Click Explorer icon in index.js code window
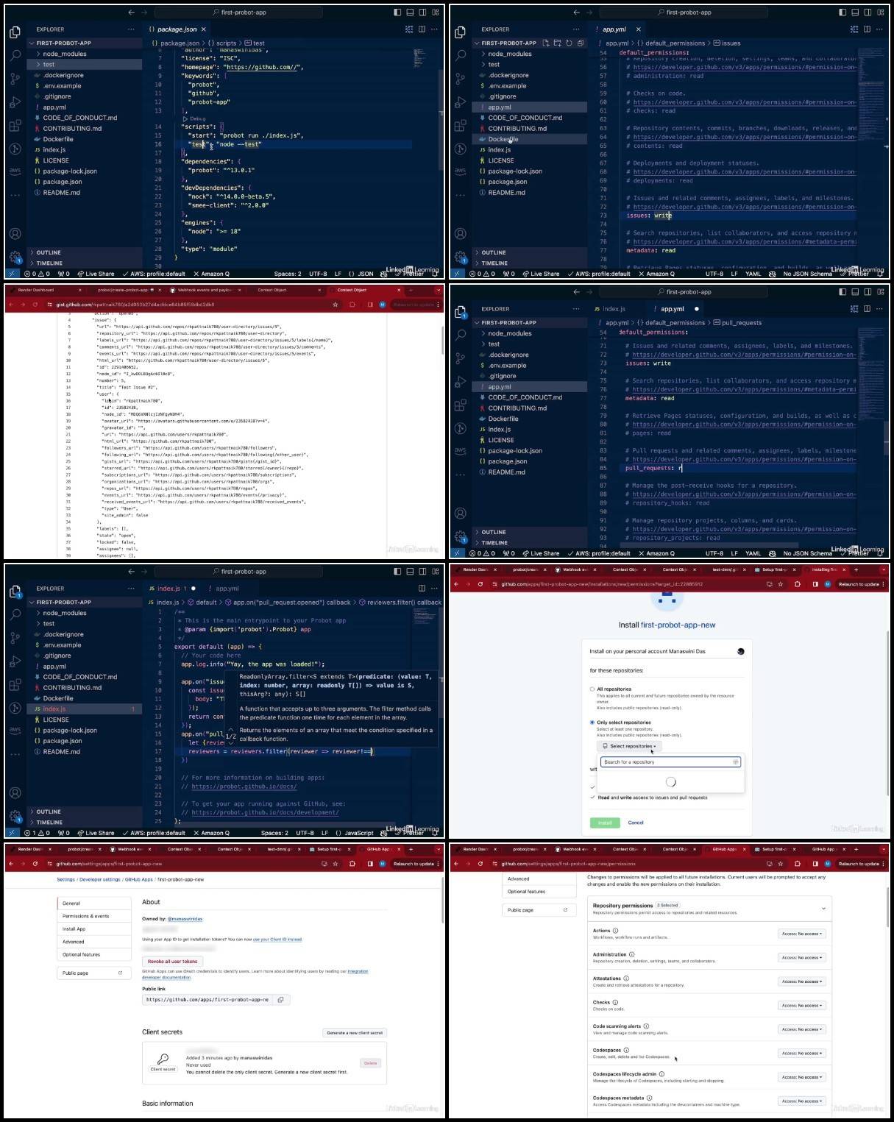Image resolution: width=894 pixels, height=1122 pixels. click(x=15, y=591)
